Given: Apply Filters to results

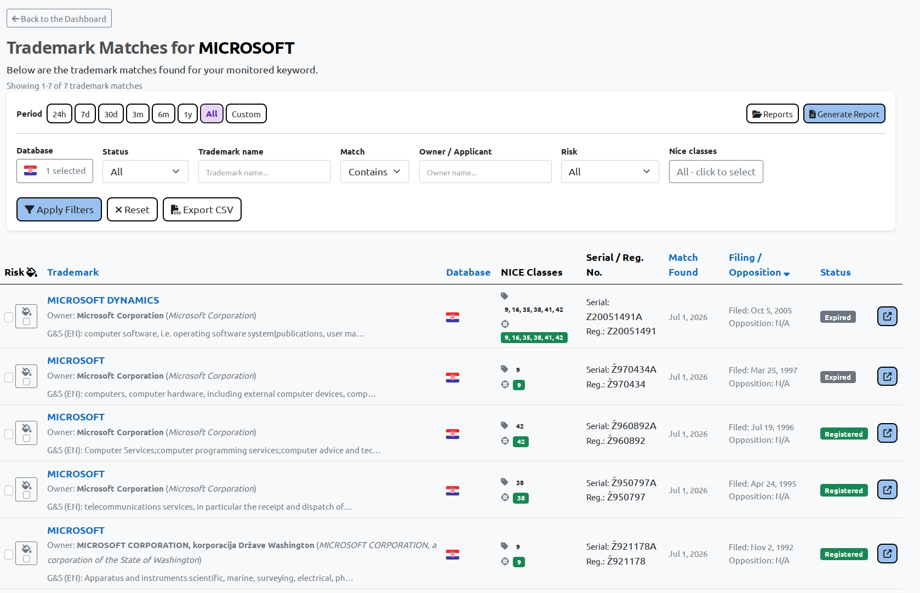Looking at the screenshot, I should click(59, 209).
